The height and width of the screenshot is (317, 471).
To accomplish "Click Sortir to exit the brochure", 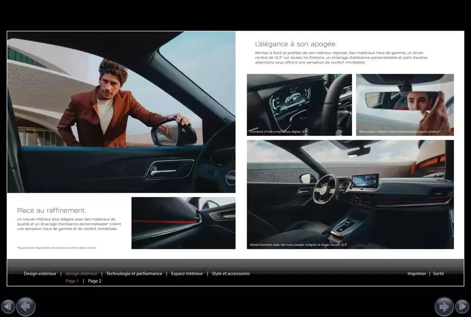I will pyautogui.click(x=438, y=273).
